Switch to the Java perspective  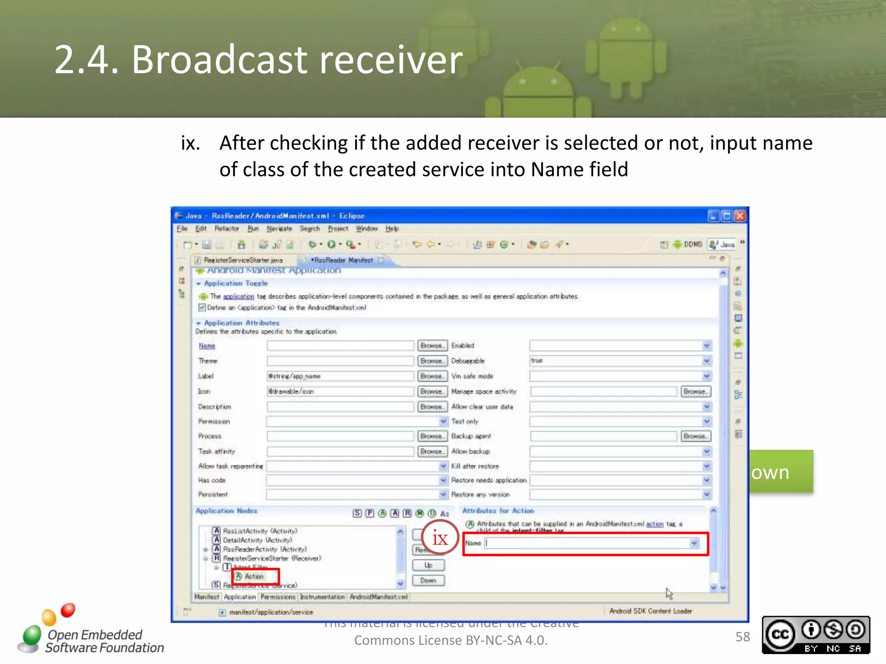(x=722, y=245)
